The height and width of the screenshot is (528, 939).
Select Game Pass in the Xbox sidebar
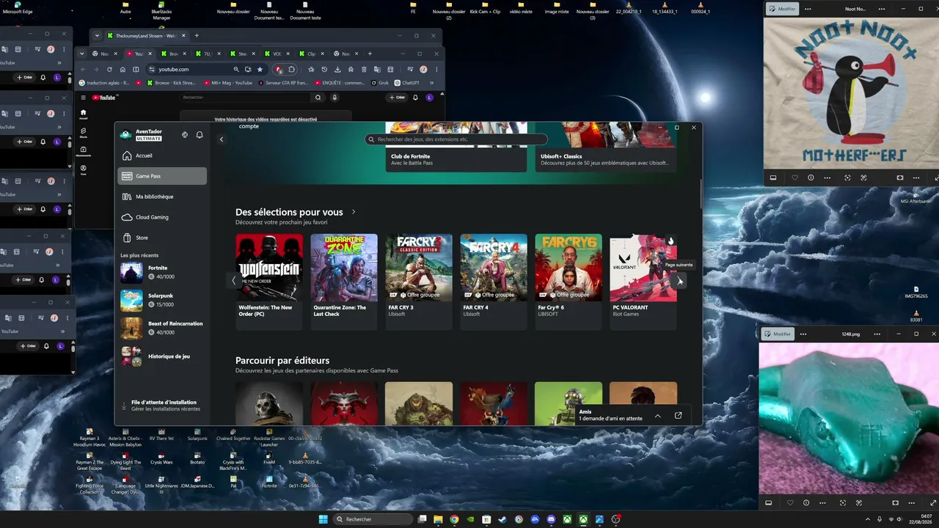(161, 176)
